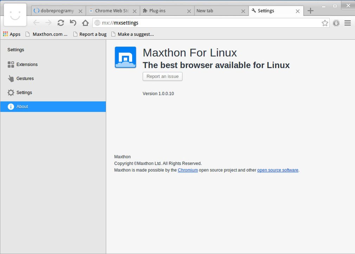Open Settings with gear icon in sidebar
This screenshot has height=254, width=355.
pos(53,93)
